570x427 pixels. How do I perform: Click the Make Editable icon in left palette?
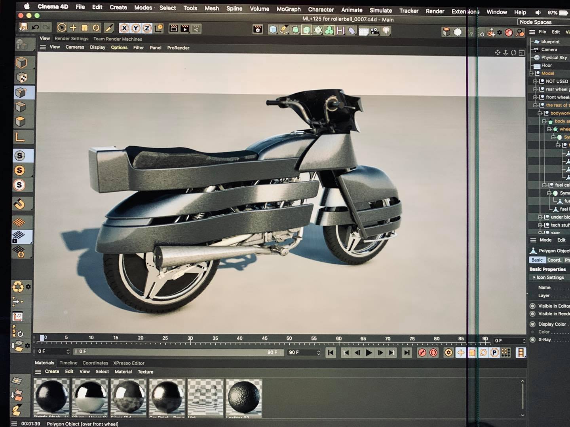tap(22, 45)
